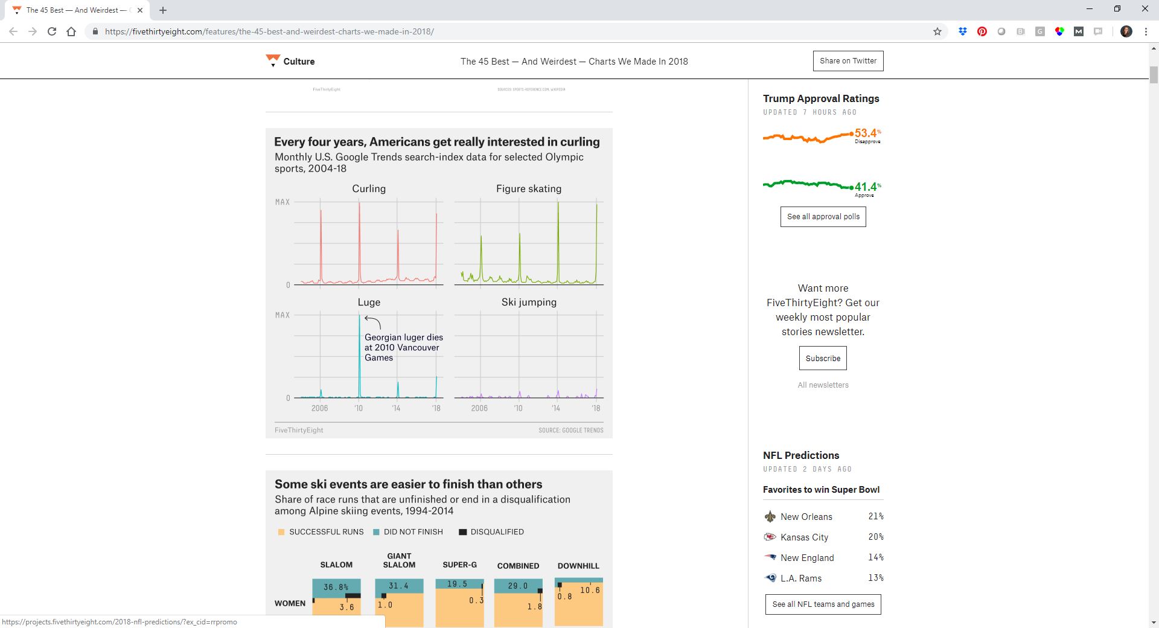Open the Dropbox extension icon
The height and width of the screenshot is (628, 1159).
[x=963, y=31]
